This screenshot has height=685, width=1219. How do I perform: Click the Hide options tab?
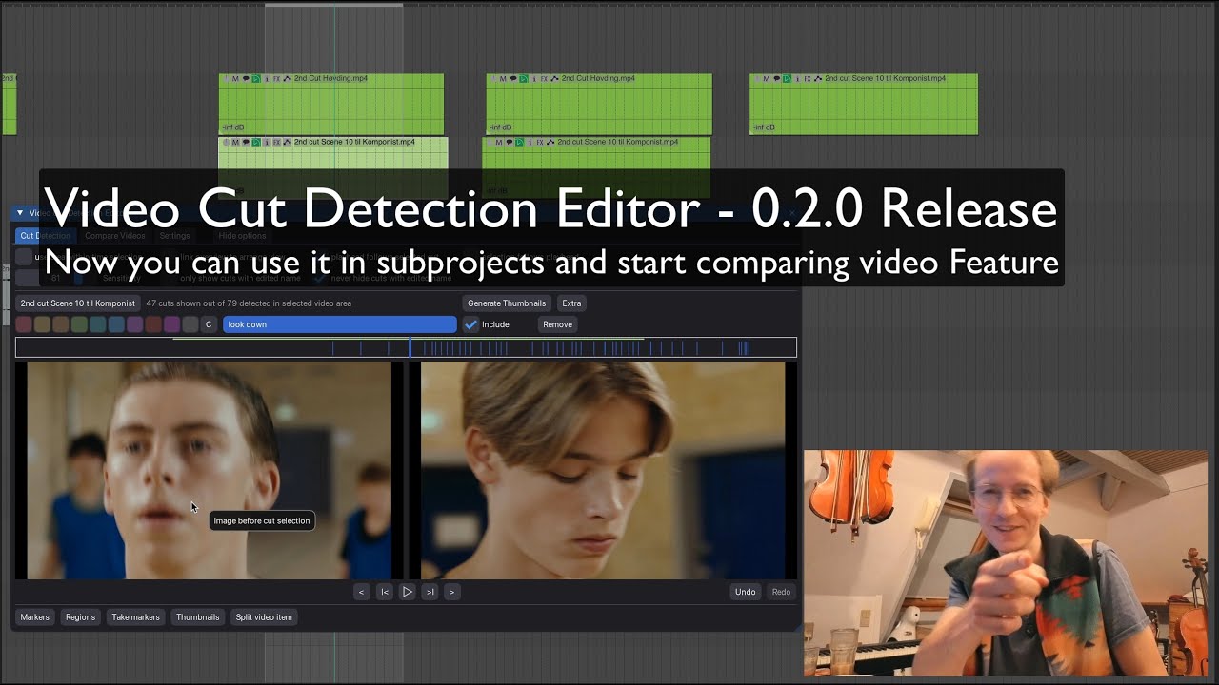pyautogui.click(x=242, y=236)
